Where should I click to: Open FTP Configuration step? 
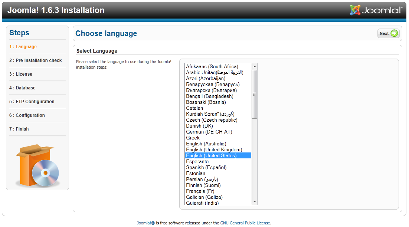(x=32, y=102)
